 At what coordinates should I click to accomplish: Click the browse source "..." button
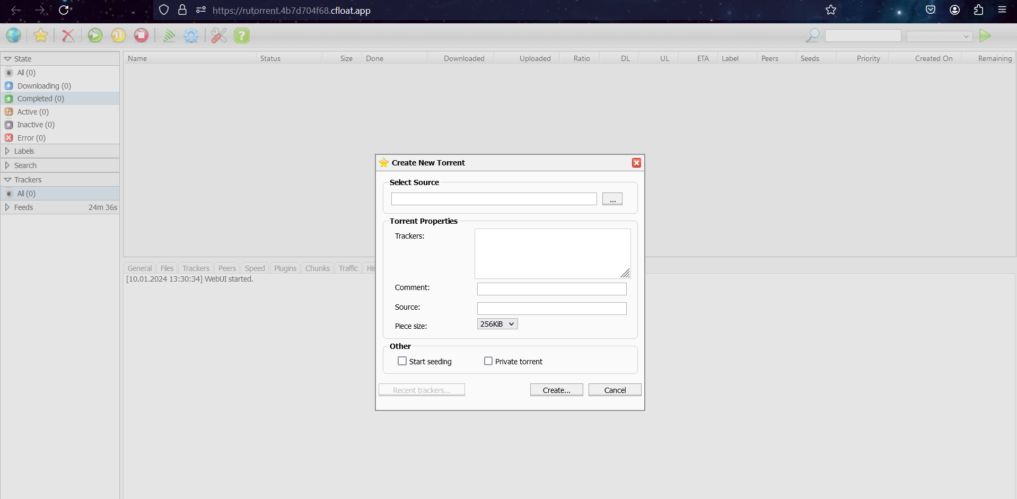tap(612, 199)
